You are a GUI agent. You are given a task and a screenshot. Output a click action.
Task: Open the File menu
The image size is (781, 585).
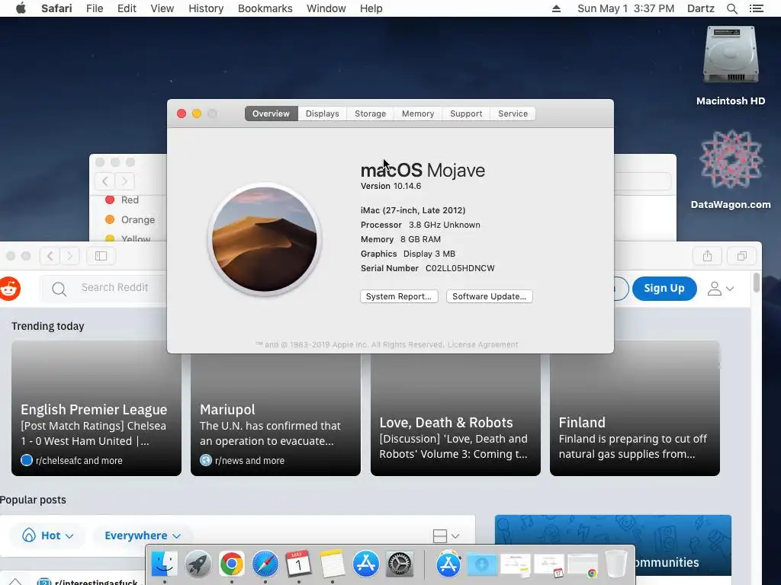[95, 8]
